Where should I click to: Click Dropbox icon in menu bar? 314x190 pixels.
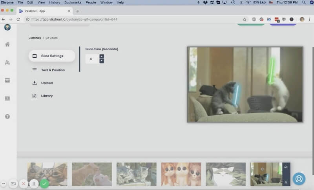205,2
